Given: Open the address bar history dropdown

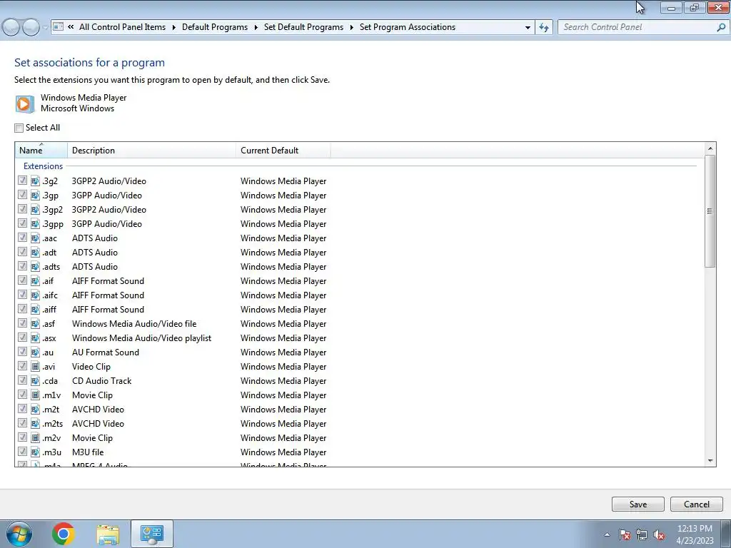Looking at the screenshot, I should pyautogui.click(x=528, y=28).
